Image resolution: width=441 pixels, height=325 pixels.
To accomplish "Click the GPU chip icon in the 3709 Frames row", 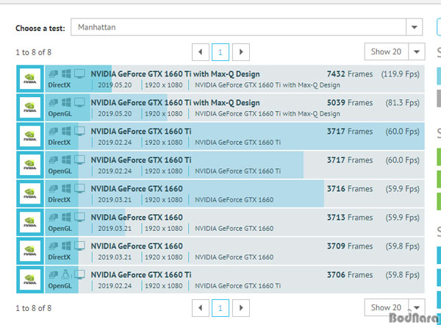I will tap(54, 246).
